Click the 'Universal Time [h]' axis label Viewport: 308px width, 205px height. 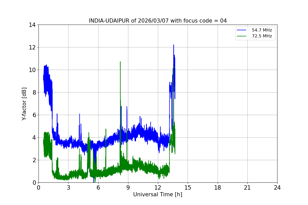(x=158, y=194)
